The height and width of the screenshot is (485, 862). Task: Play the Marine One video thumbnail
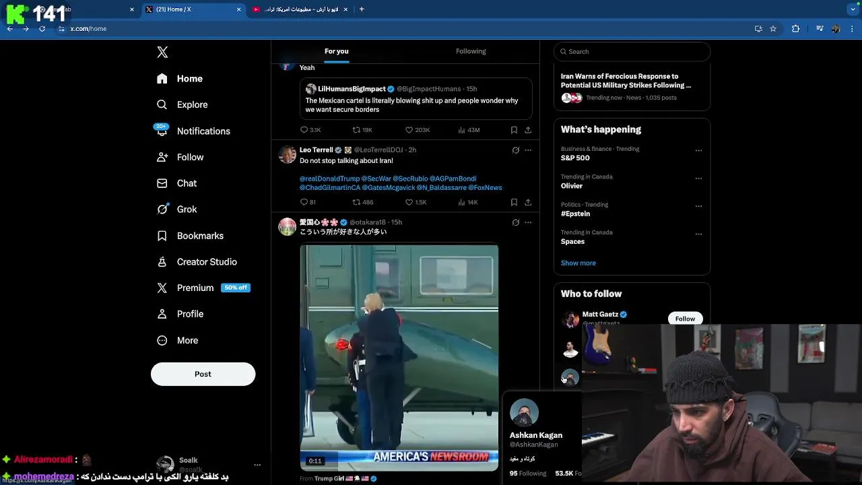399,358
